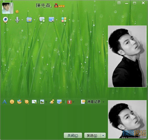The image size is (148, 140).
Task: Click the 关闭(C) close button
Action: tap(73, 135)
